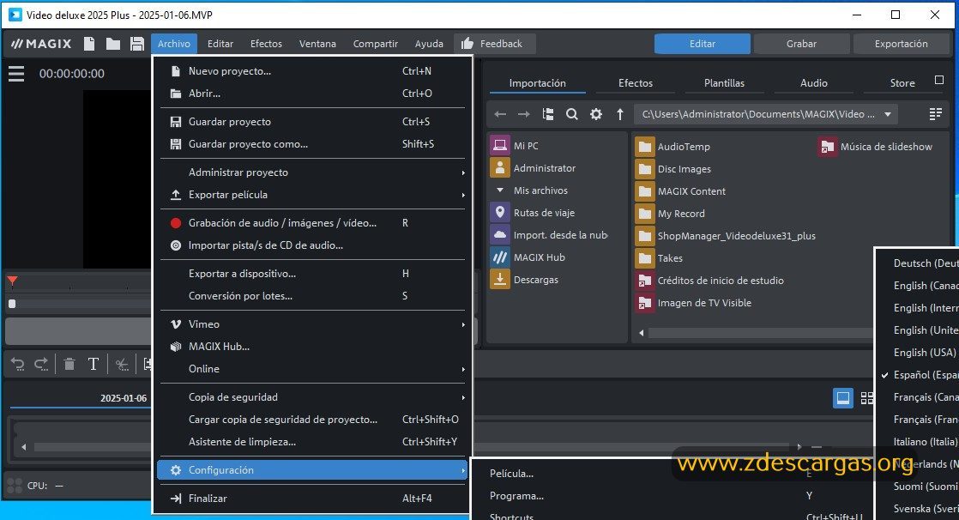Click the blue Editar mode button
This screenshot has width=959, height=520.
click(703, 44)
